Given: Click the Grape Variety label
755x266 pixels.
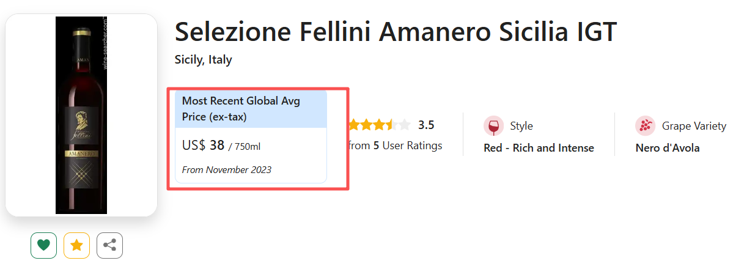Looking at the screenshot, I should 694,126.
